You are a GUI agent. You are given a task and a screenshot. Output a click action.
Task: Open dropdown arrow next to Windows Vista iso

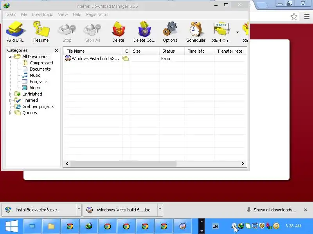tap(160, 209)
